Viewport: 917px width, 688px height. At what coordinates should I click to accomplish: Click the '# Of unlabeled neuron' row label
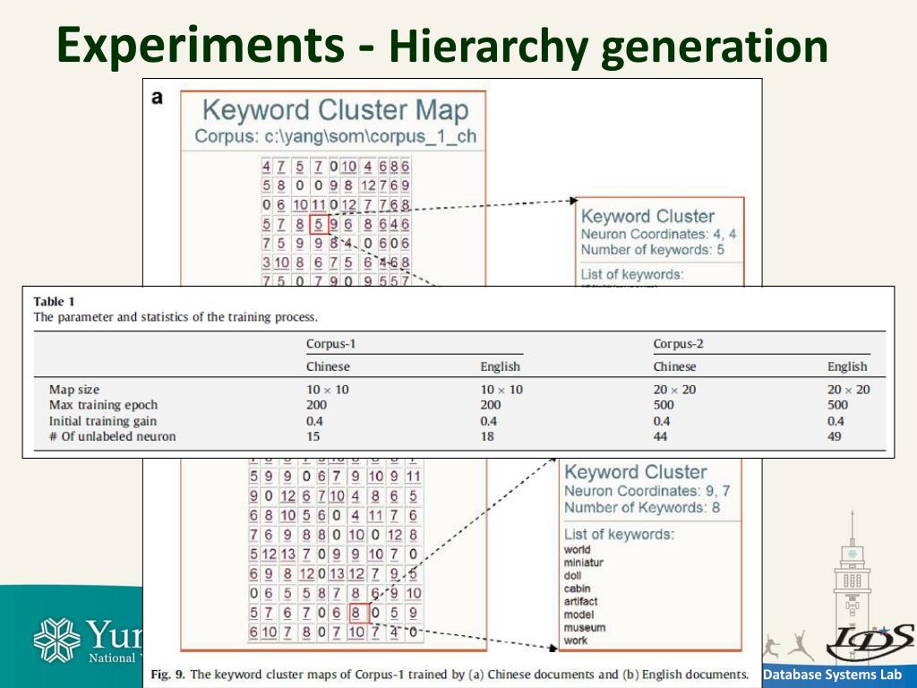pos(112,436)
